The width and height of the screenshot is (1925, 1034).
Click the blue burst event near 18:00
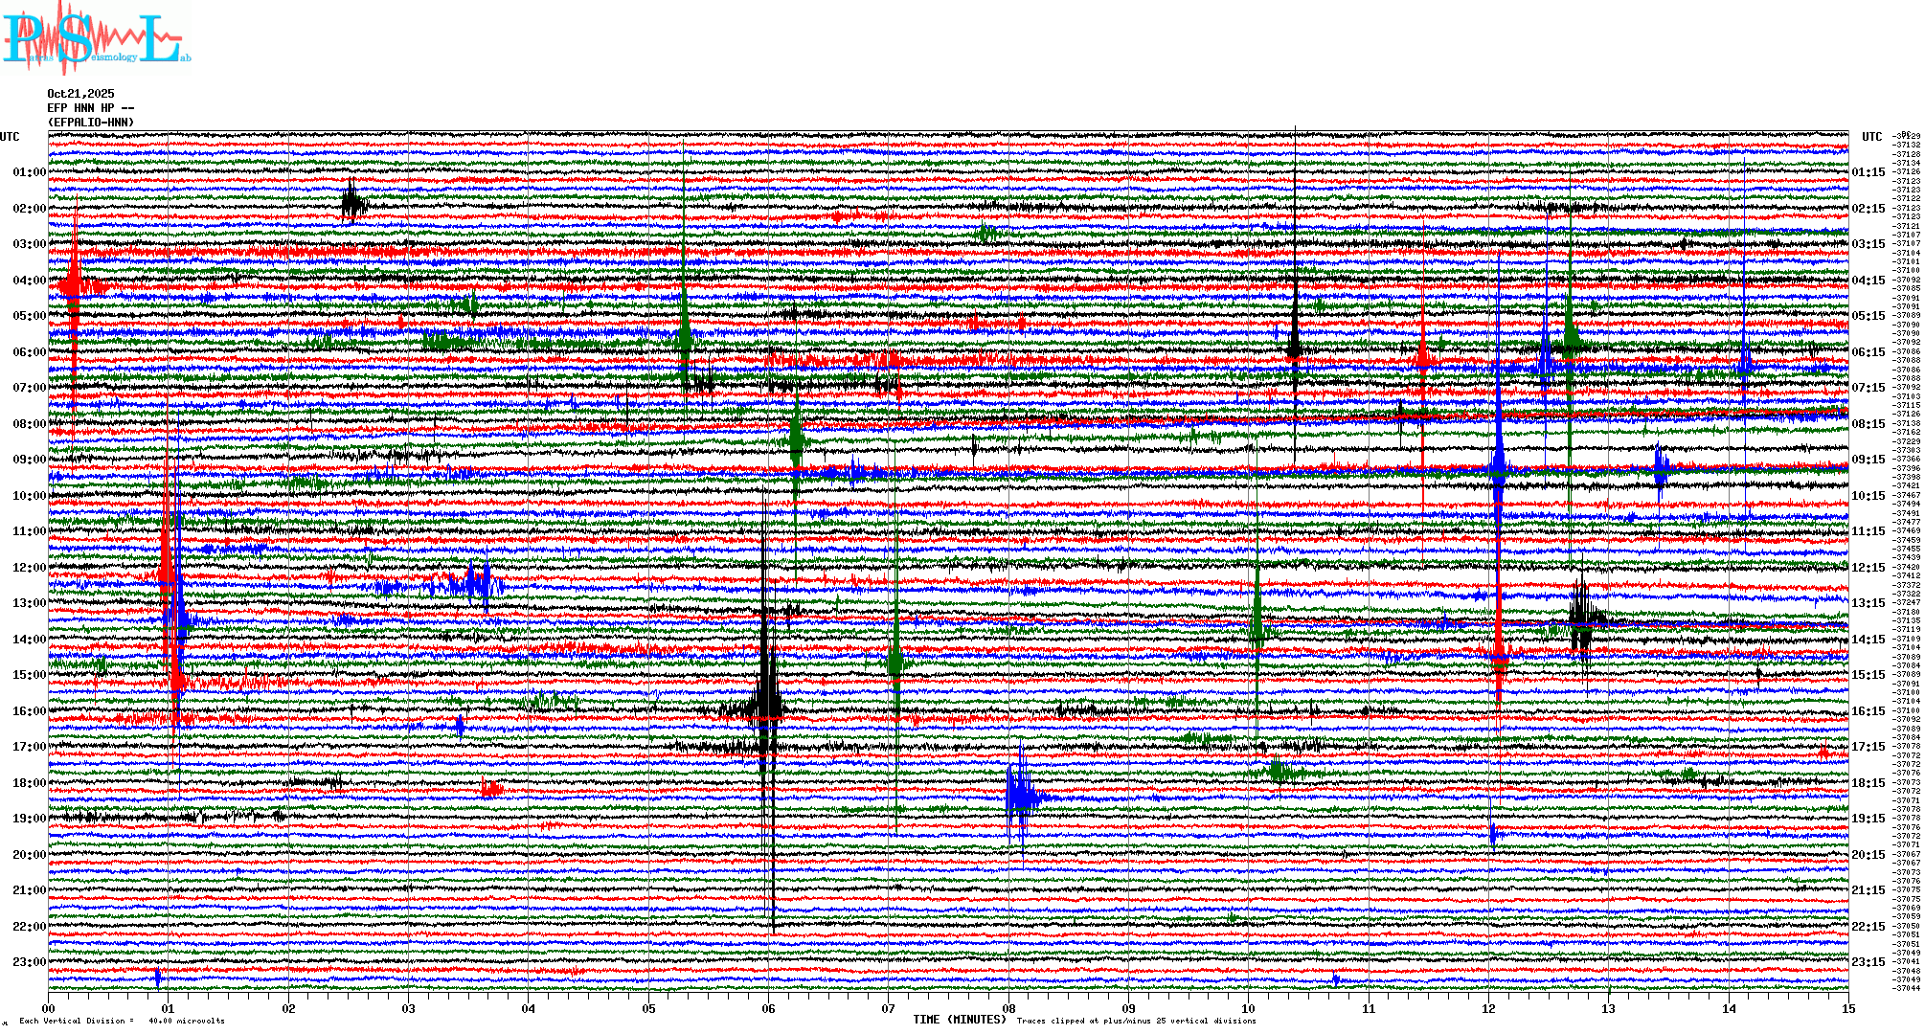(1020, 795)
